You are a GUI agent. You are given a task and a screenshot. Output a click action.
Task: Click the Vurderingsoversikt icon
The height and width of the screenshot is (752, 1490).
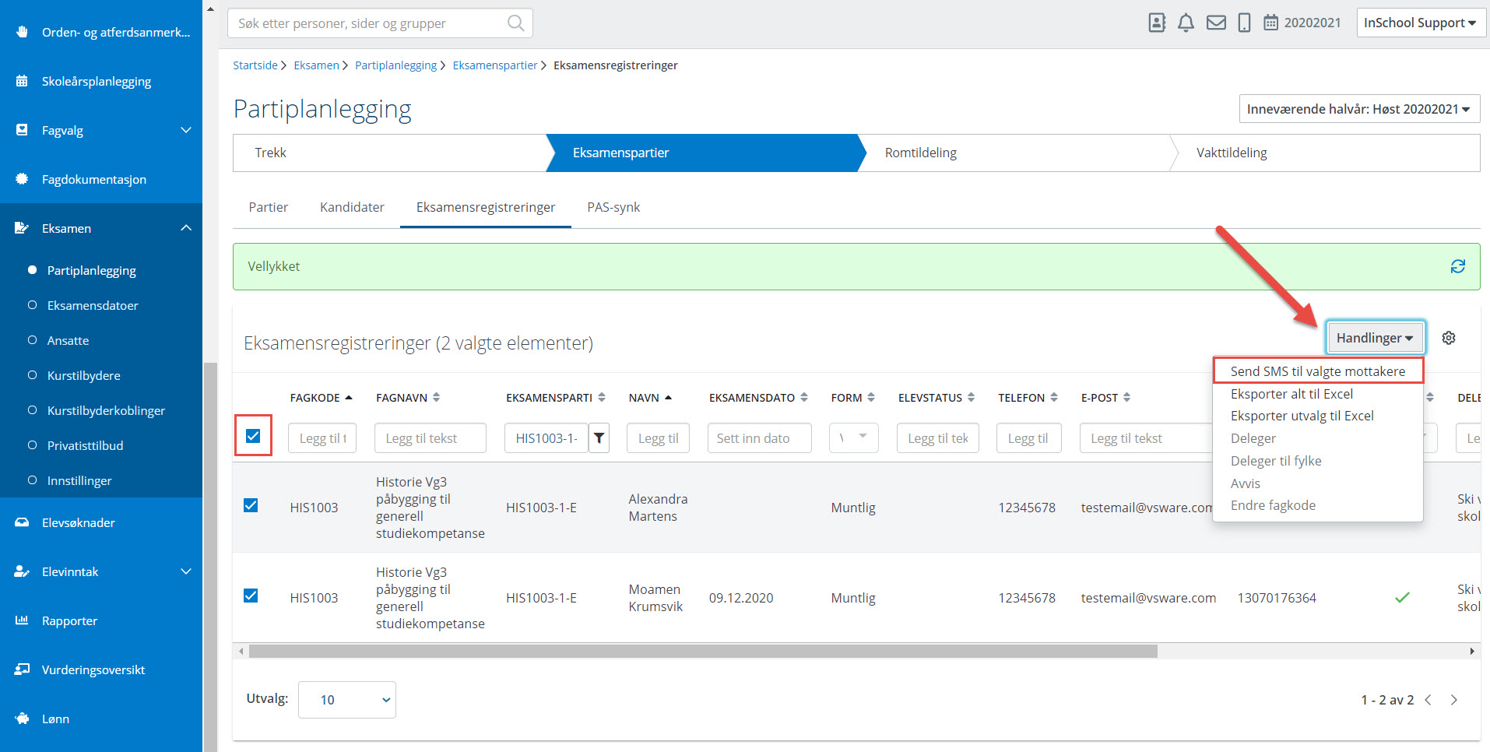(x=22, y=669)
